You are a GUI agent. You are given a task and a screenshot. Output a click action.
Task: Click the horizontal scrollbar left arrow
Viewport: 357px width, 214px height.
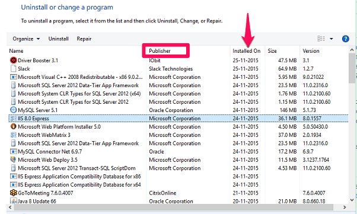click(x=10, y=207)
